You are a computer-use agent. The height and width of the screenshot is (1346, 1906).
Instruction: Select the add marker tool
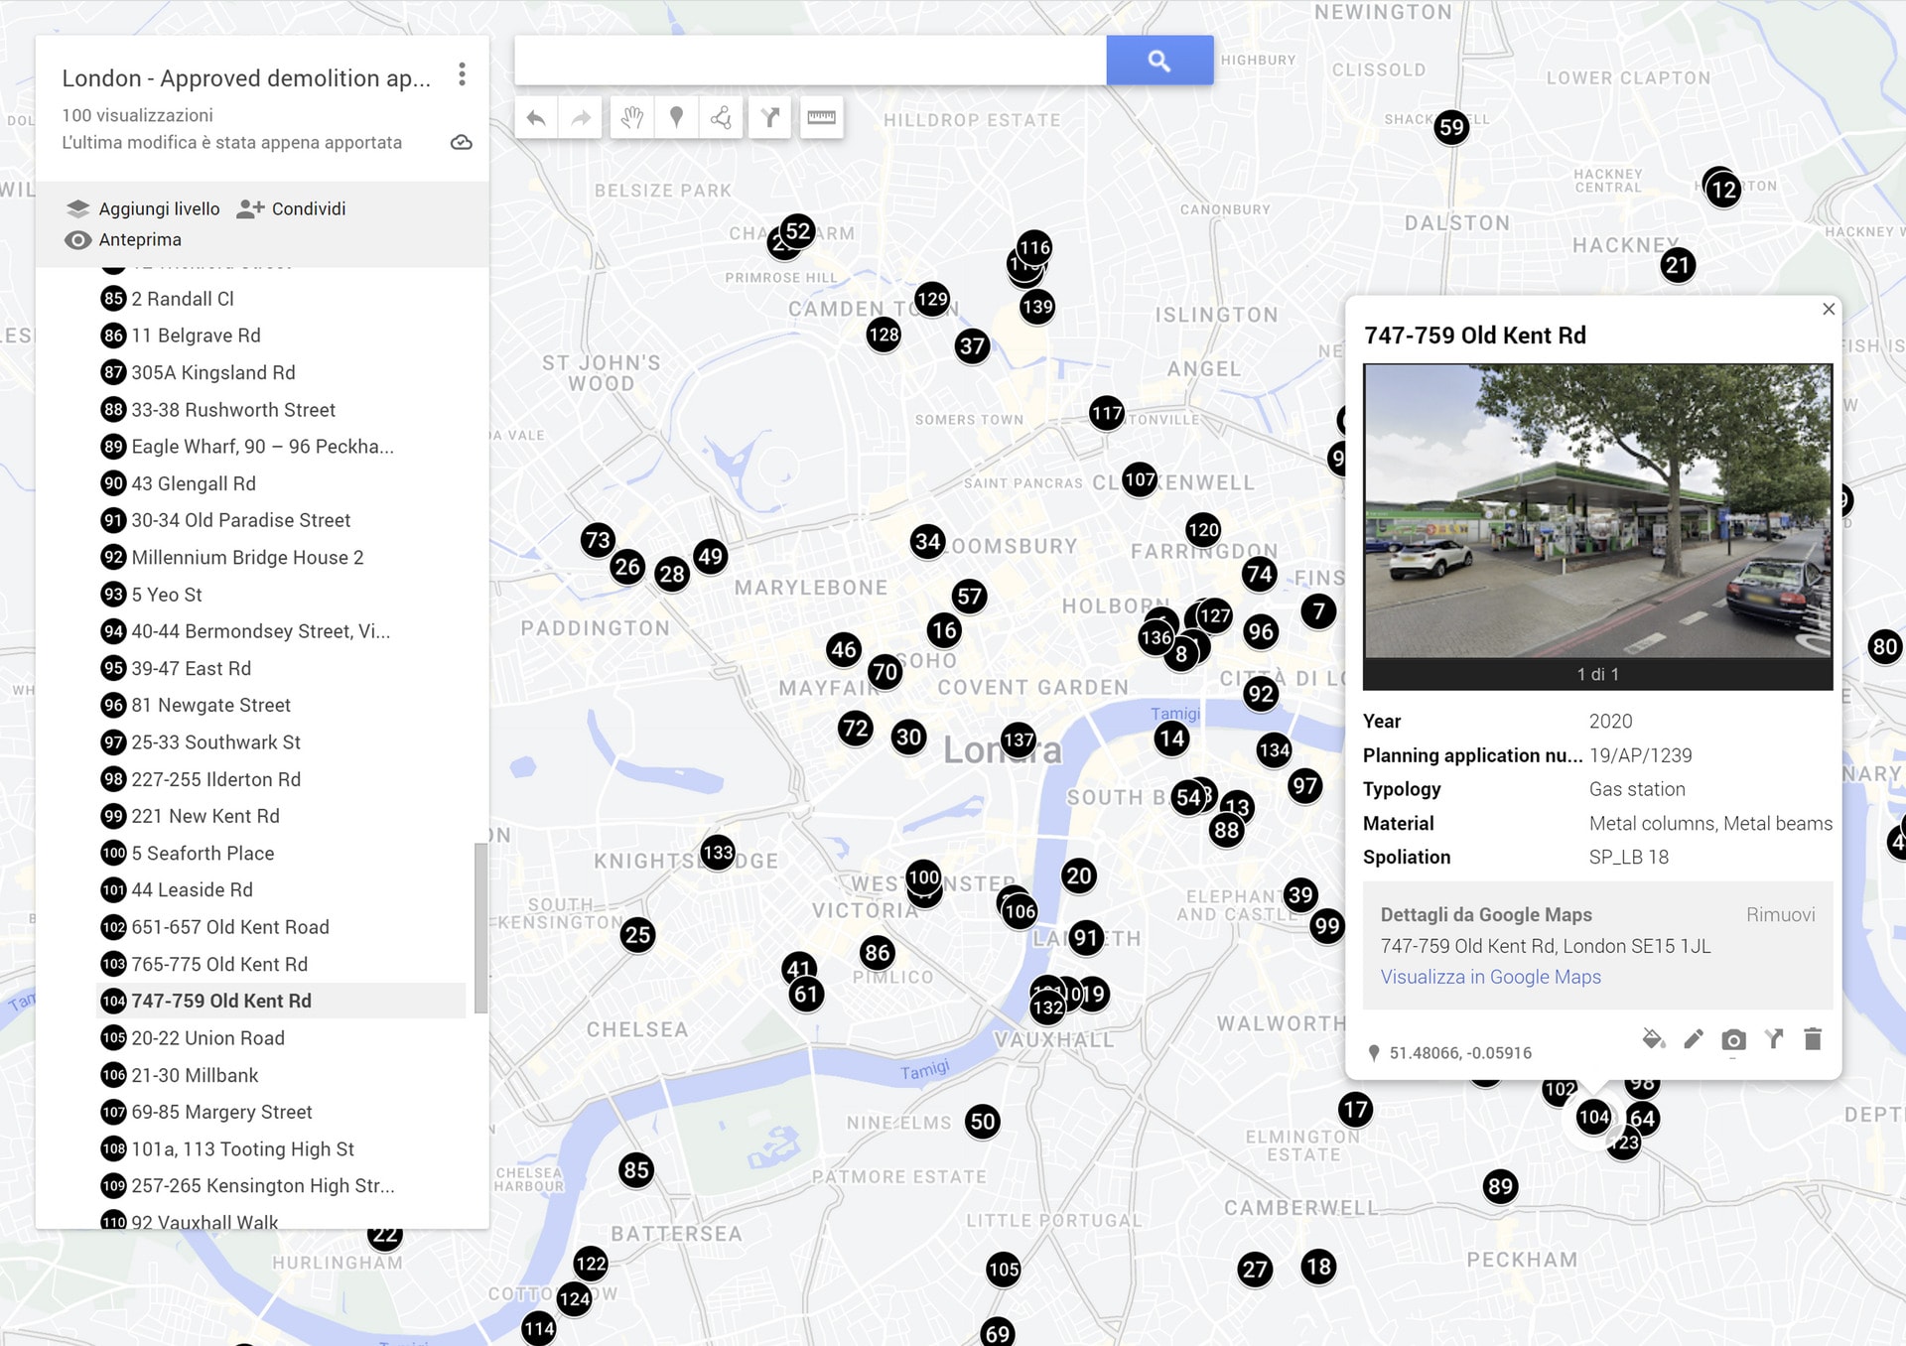(x=677, y=118)
